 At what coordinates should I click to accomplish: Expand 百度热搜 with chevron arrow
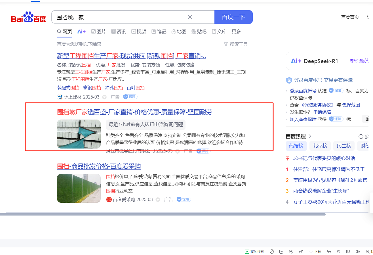pyautogui.click(x=310, y=136)
